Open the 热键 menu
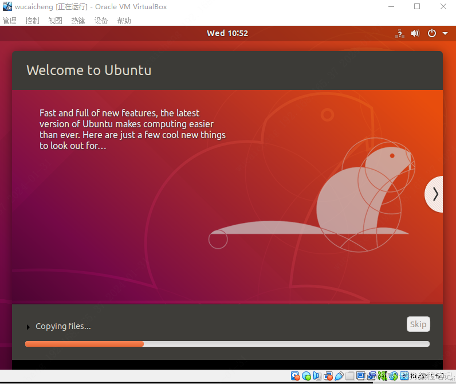The height and width of the screenshot is (384, 456). tap(78, 21)
